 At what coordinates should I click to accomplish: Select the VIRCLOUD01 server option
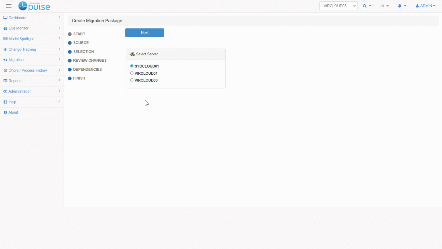(x=132, y=73)
